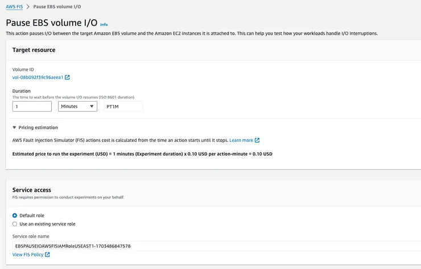Click the PT1M ISO duration field
This screenshot has height=269, width=421.
coord(123,106)
